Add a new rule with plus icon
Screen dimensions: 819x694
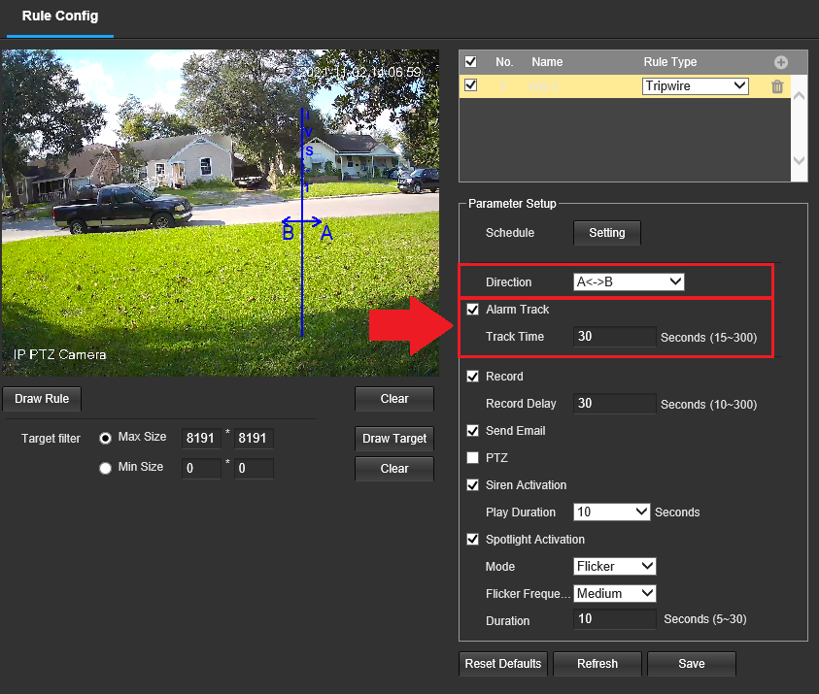(x=781, y=62)
